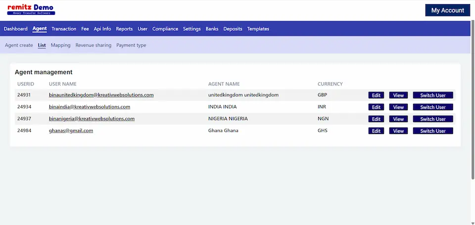The height and width of the screenshot is (225, 475).
Task: Open the My Account button
Action: click(447, 10)
